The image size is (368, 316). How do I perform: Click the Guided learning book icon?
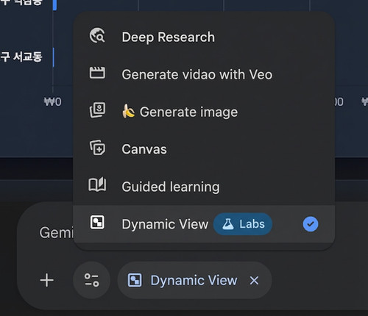[x=97, y=184]
